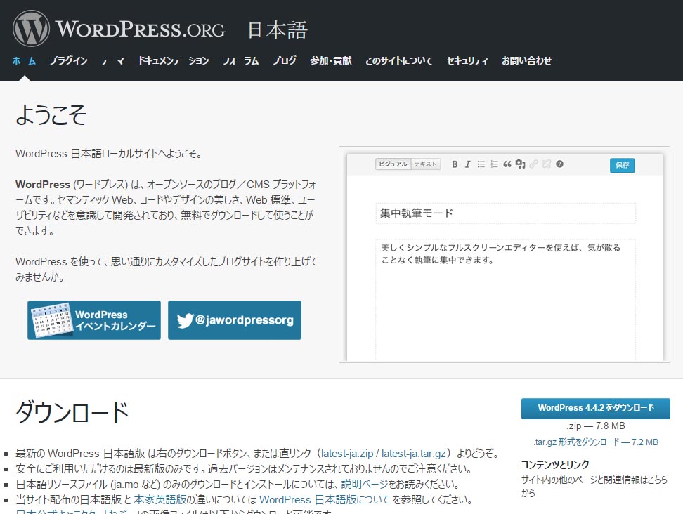Click the blockquote icon in editor
The image size is (683, 514).
click(x=507, y=164)
